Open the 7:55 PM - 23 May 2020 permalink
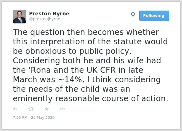Screen dimensions: 182x131 point(34,117)
